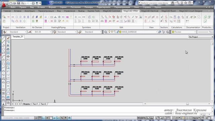
Task: Click the first green icon in Production panel
Action: (x=205, y=17)
